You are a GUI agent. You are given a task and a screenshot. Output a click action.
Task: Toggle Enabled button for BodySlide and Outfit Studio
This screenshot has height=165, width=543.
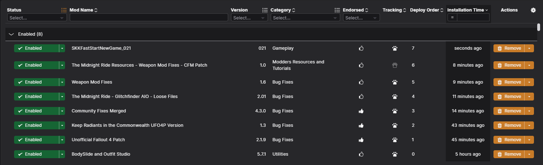pos(36,154)
